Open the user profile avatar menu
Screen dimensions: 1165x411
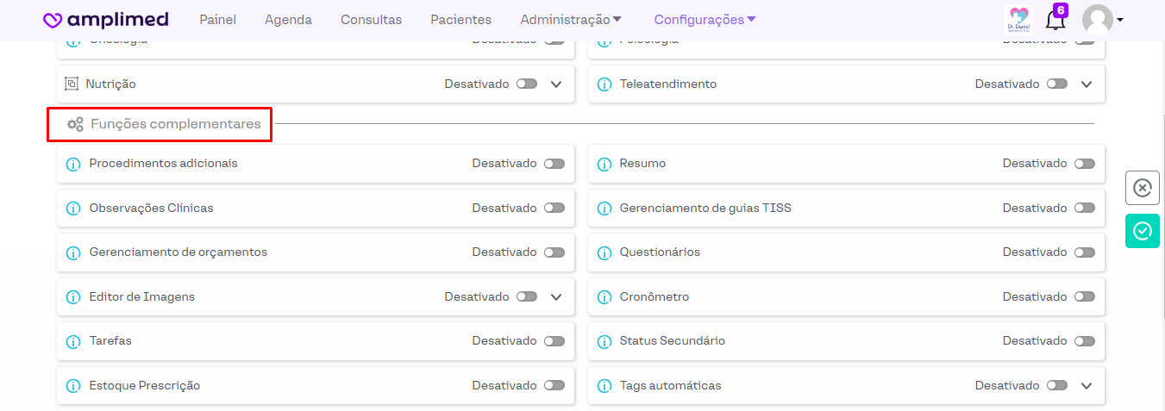1101,20
